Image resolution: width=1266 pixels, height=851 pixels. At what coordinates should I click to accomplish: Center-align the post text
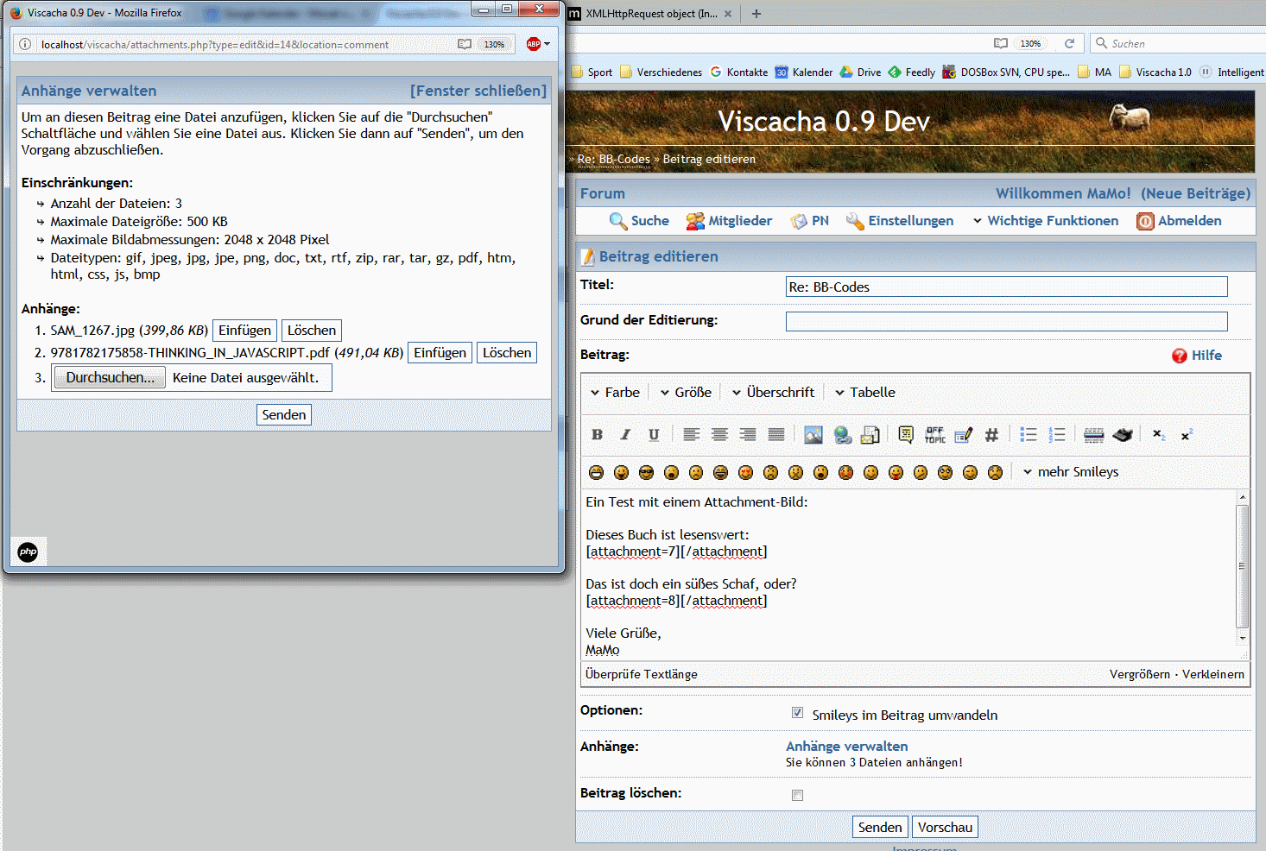click(x=719, y=435)
